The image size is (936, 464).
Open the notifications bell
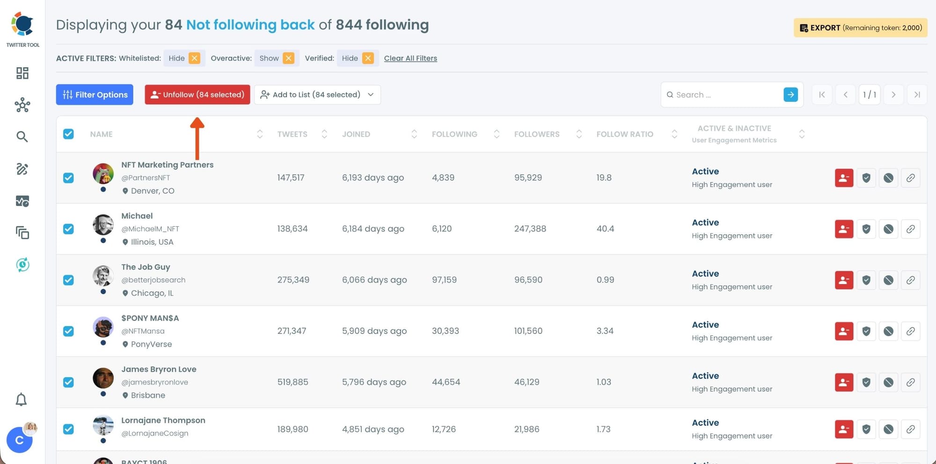pos(21,399)
